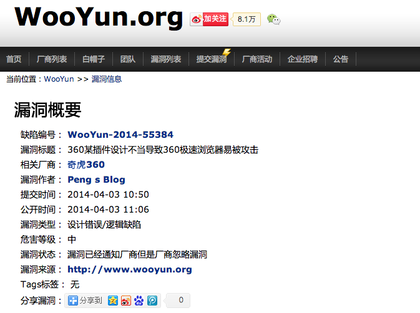Share via the Baidu paw icon

[139, 301]
